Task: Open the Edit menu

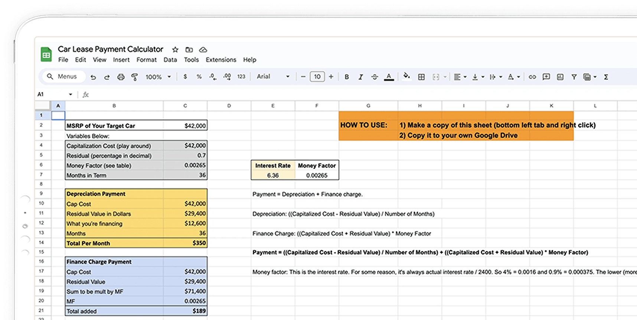Action: [x=80, y=60]
